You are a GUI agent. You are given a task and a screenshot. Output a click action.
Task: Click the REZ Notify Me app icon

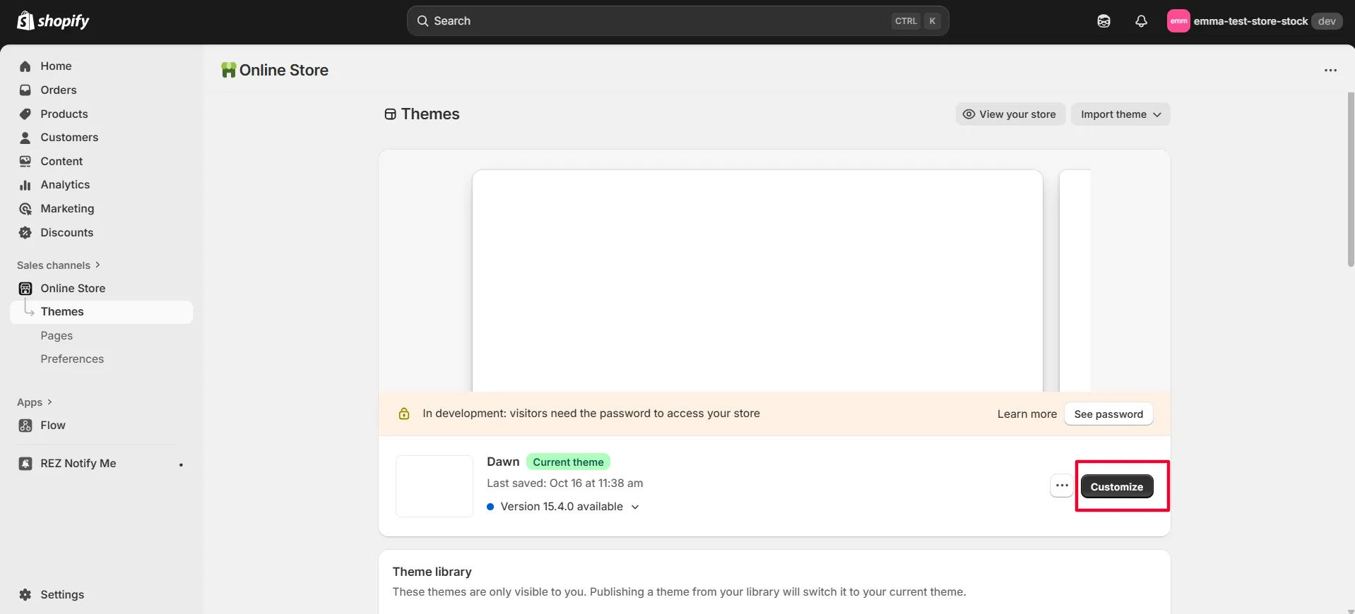tap(25, 464)
